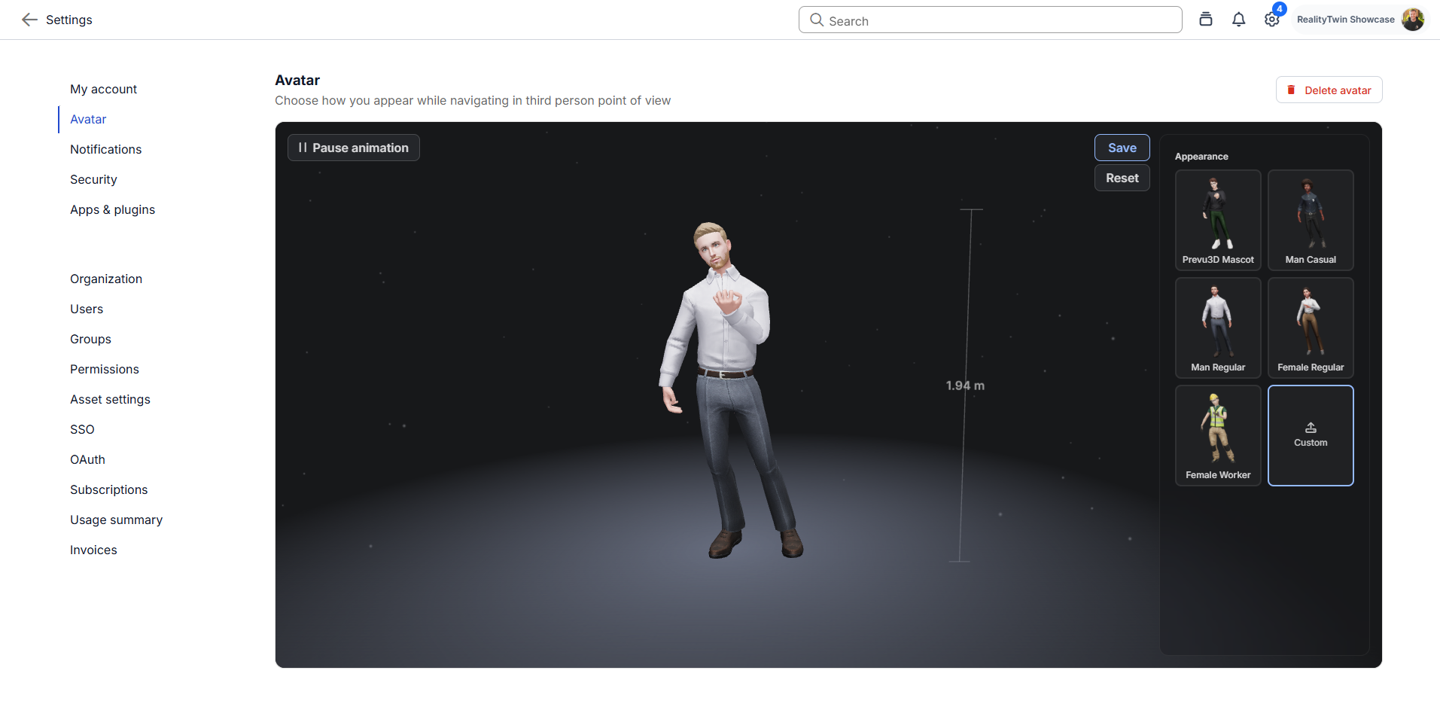Click the settings gear icon with badge
Viewport: 1440px width, 704px height.
(1271, 20)
